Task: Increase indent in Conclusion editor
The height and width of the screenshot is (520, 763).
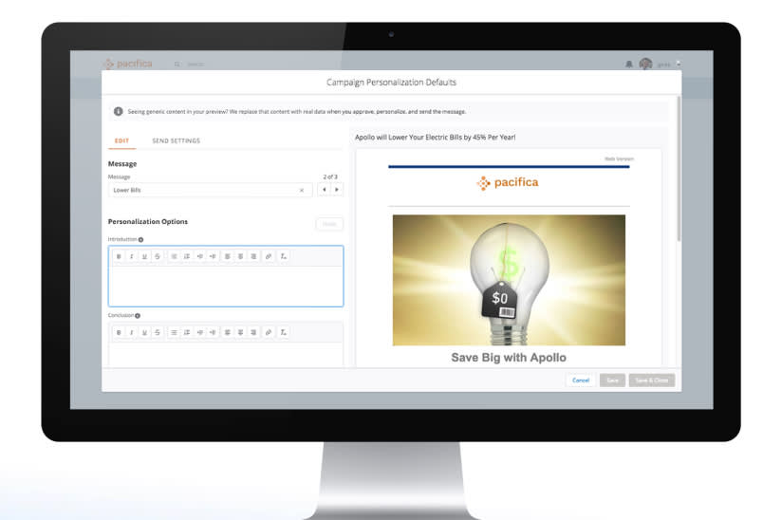Action: tap(213, 333)
